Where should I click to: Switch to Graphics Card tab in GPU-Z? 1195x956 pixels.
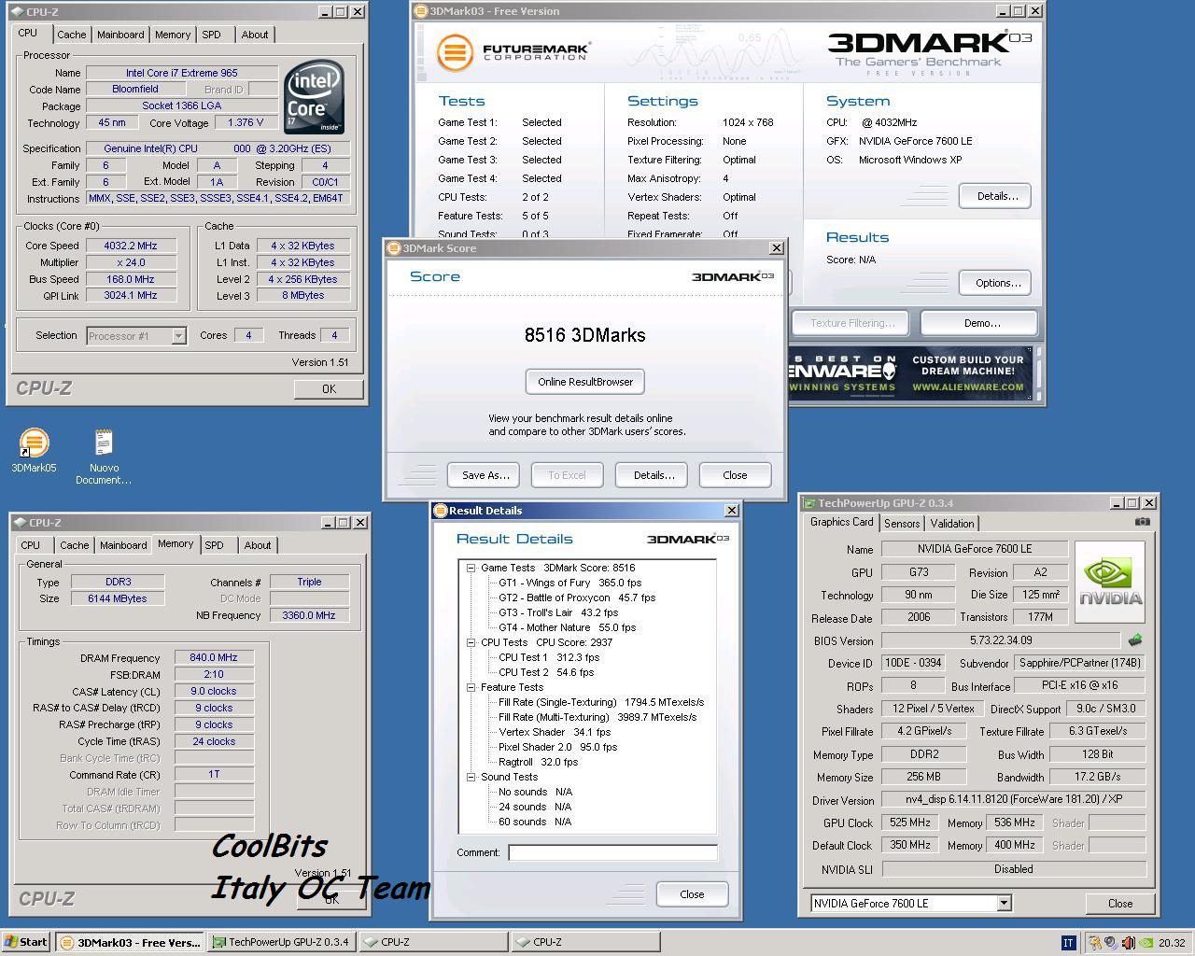841,522
